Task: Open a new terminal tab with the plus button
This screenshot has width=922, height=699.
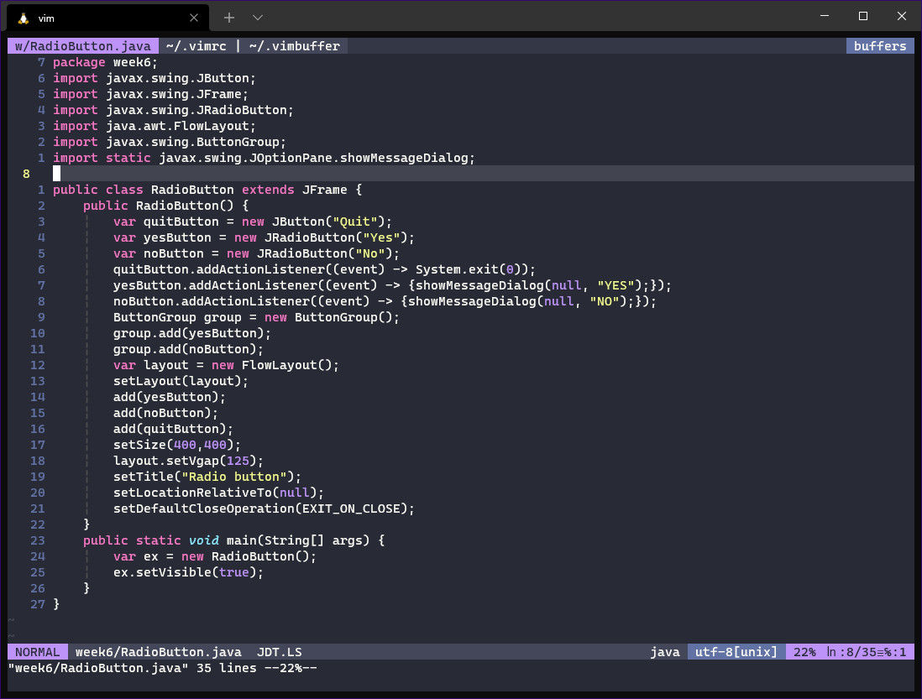Action: [x=229, y=17]
